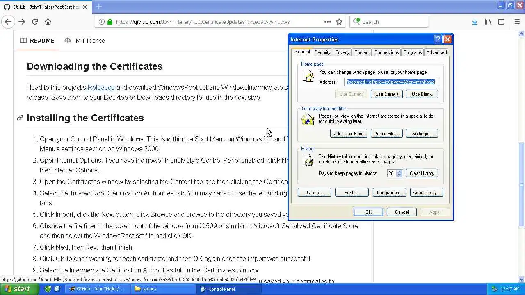Viewport: 525px width, 295px height.
Task: Click the system tray icon beside the clock
Action: [495, 289]
